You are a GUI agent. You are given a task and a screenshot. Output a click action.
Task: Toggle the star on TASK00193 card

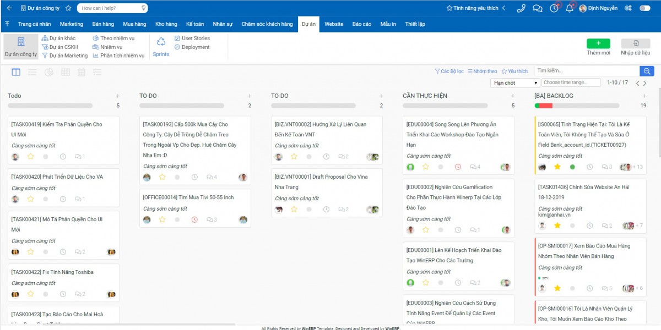pos(162,177)
